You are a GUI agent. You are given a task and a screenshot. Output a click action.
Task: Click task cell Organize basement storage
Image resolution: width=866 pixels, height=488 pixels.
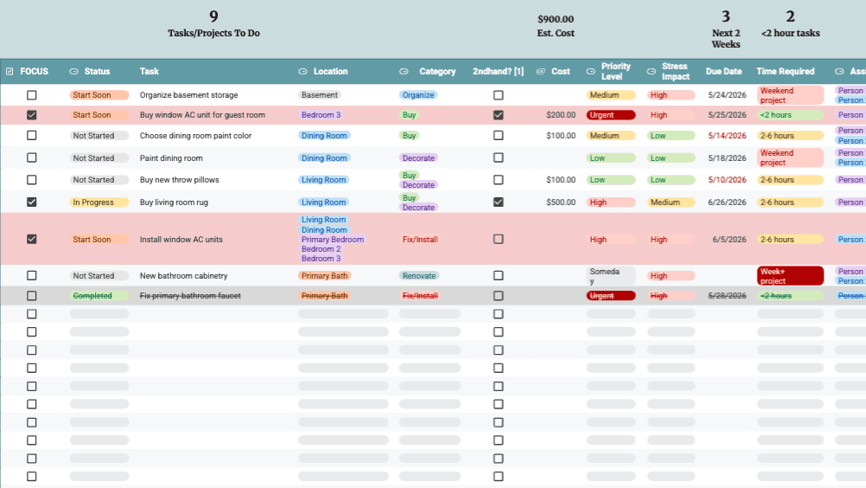point(189,95)
